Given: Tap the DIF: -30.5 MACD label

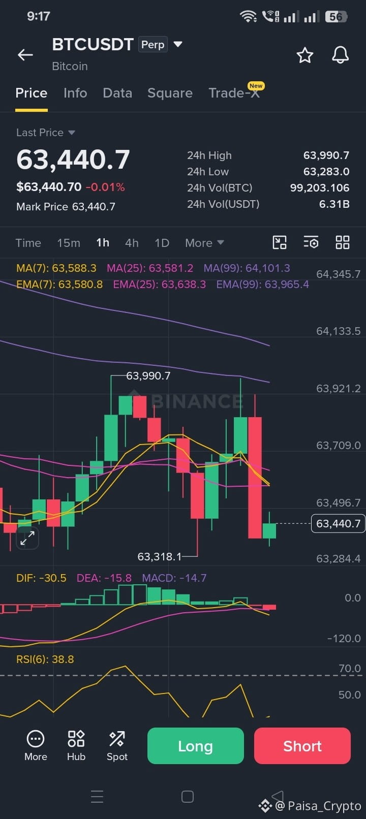Looking at the screenshot, I should pos(41,578).
